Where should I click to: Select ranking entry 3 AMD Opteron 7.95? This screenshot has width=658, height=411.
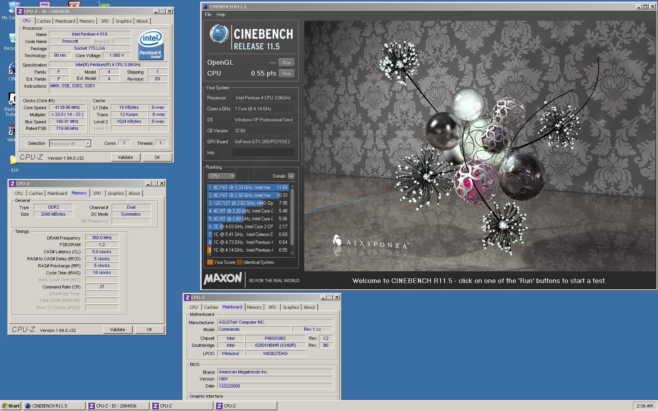point(248,203)
